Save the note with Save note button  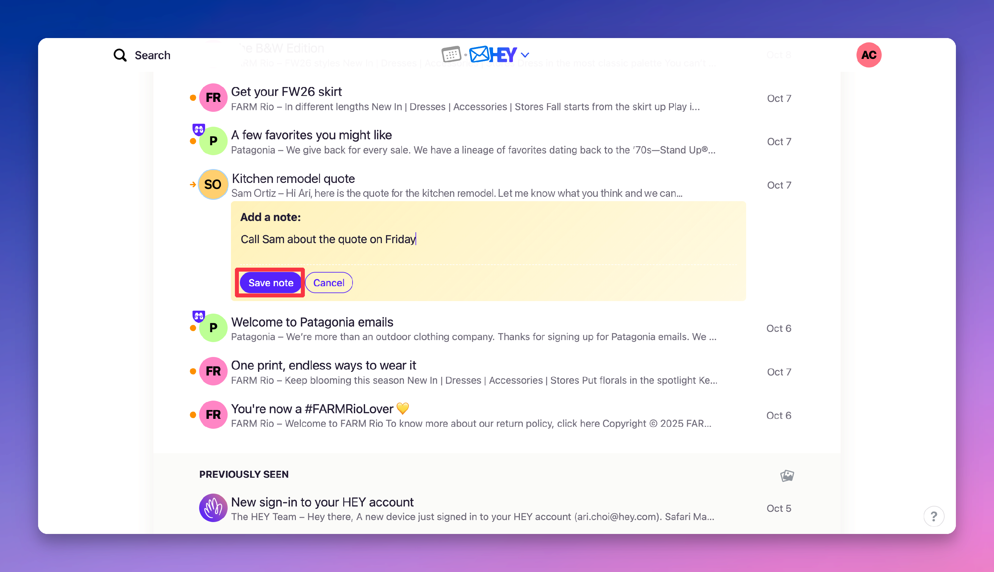pos(271,283)
